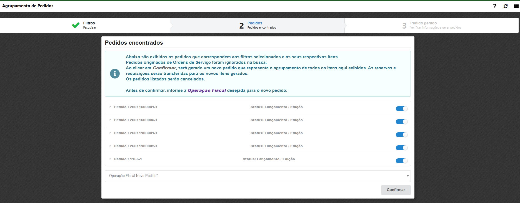Expand the Pedido 26011600001-1 row arrow
This screenshot has height=203, width=520.
pos(110,107)
